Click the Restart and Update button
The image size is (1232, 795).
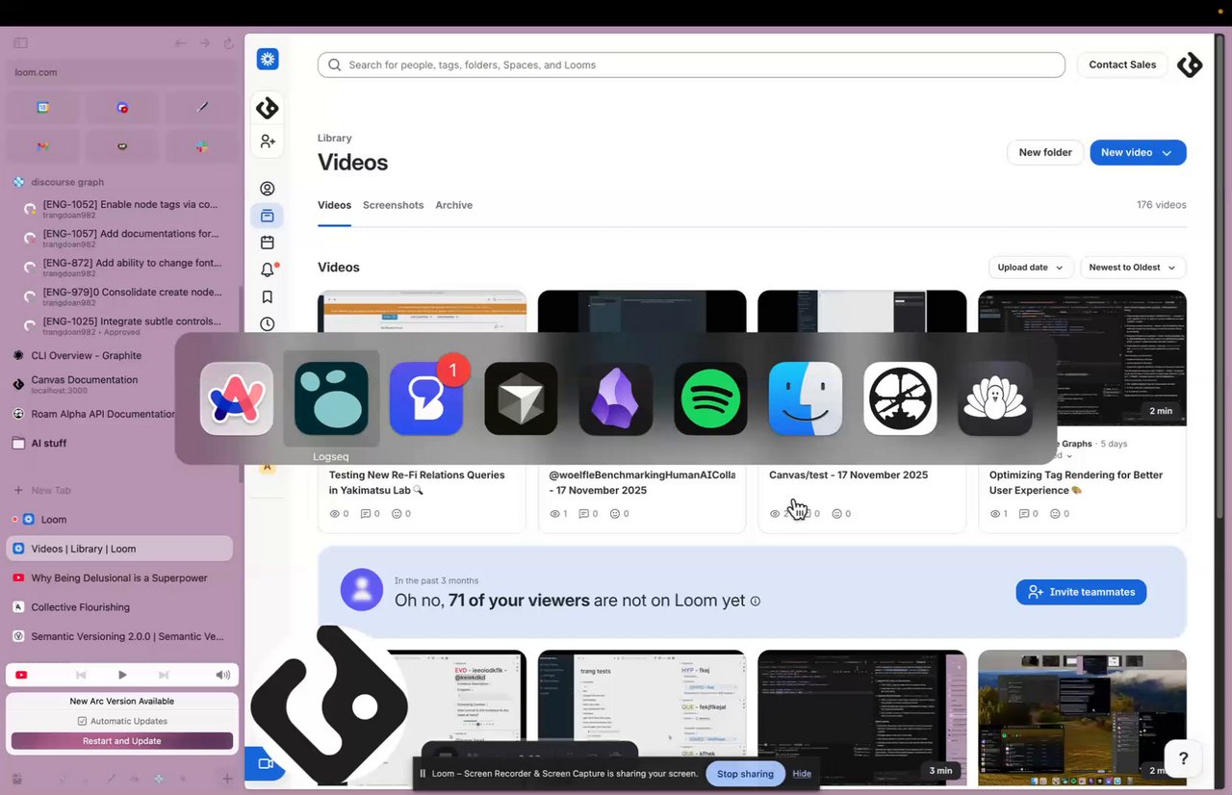click(122, 741)
